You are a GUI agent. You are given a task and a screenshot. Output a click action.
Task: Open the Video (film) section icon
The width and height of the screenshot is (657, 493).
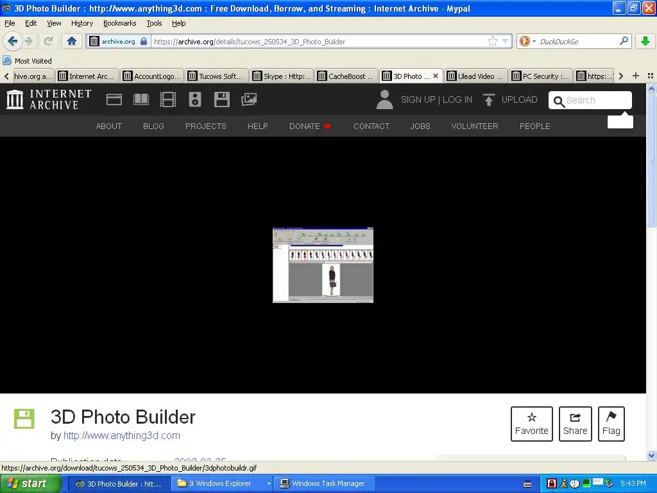[x=168, y=99]
